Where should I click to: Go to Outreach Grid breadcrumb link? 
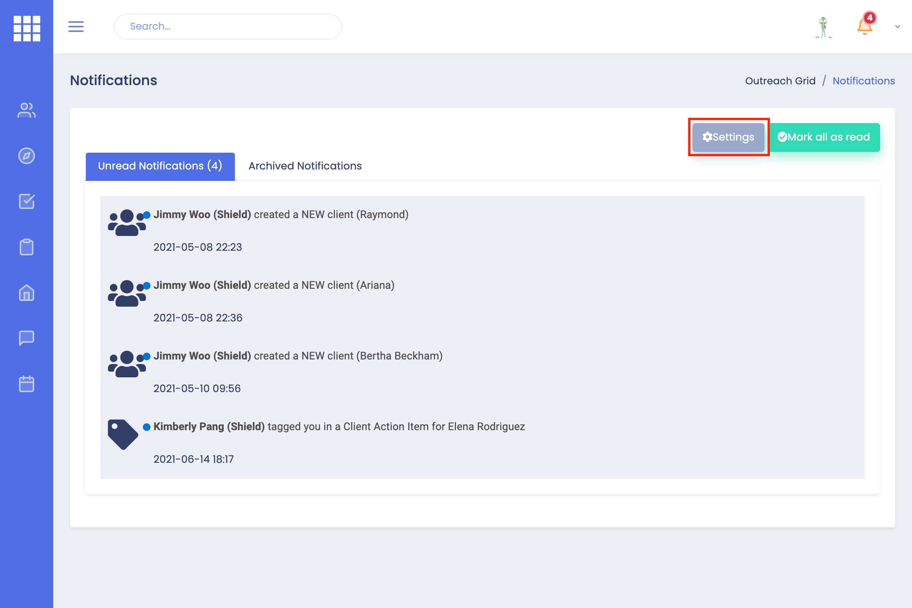point(780,81)
